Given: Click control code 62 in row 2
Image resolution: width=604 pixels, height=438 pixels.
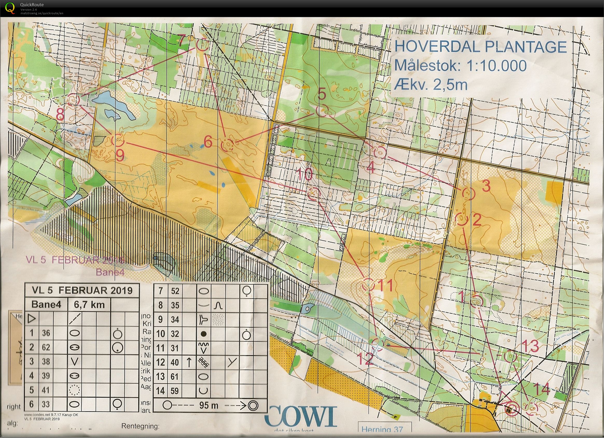Looking at the screenshot, I should (x=46, y=347).
